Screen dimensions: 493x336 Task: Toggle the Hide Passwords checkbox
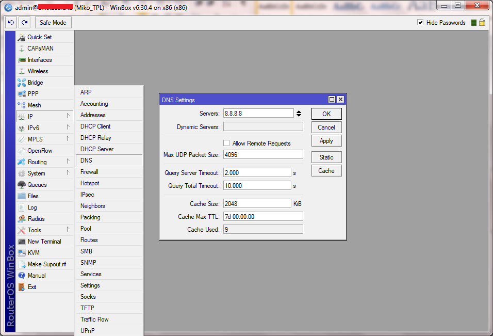click(420, 22)
